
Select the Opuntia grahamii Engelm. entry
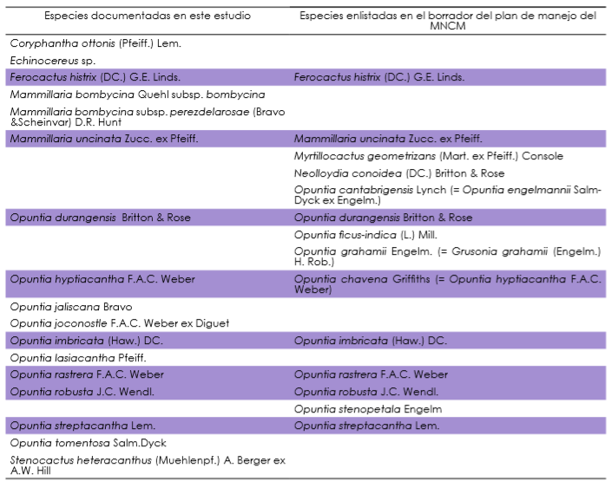click(447, 257)
